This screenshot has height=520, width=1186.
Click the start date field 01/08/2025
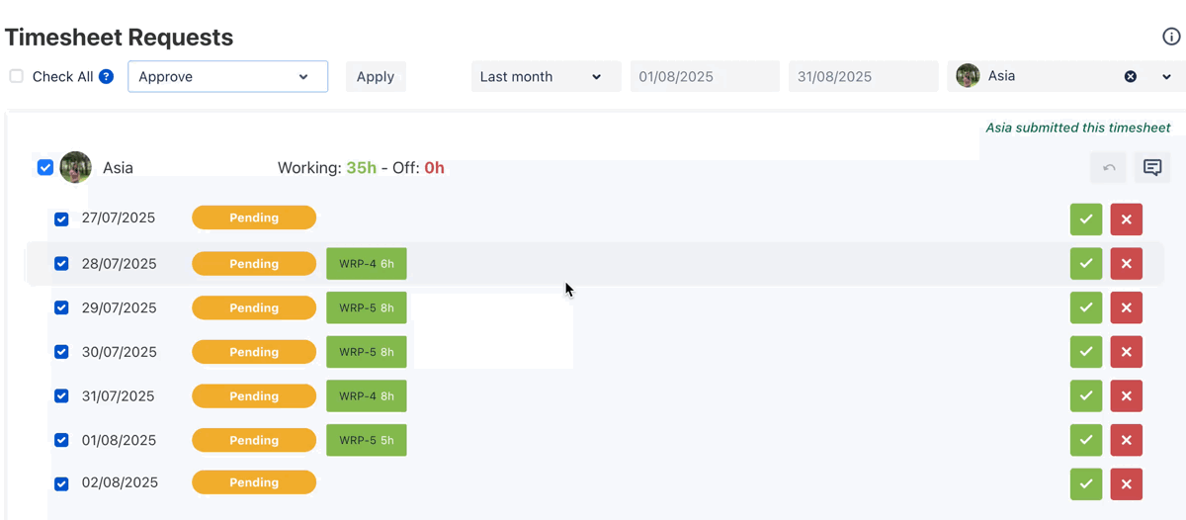tap(704, 76)
